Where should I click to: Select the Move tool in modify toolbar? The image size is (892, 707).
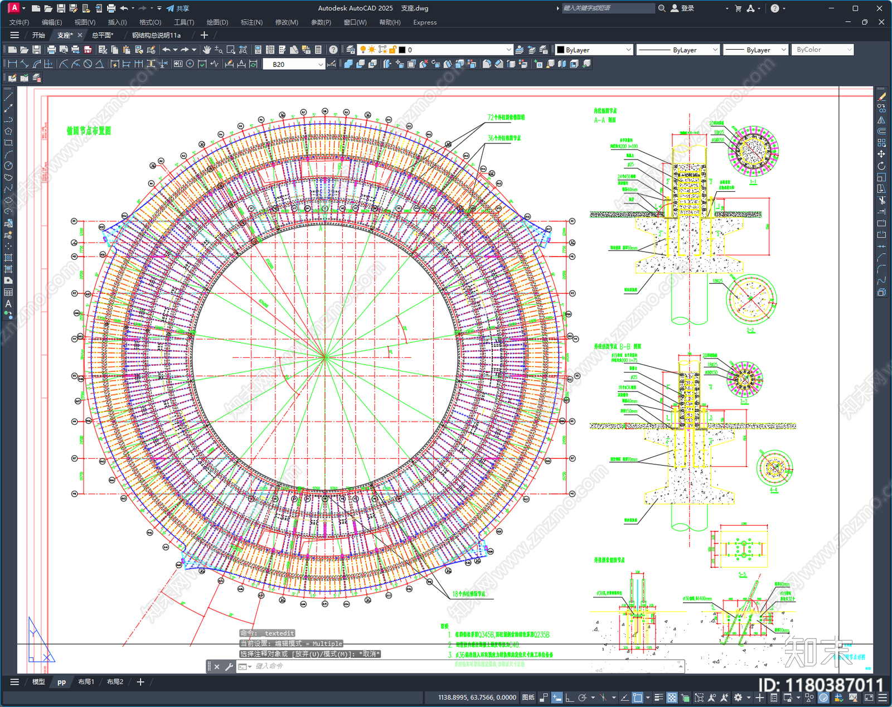pyautogui.click(x=881, y=154)
